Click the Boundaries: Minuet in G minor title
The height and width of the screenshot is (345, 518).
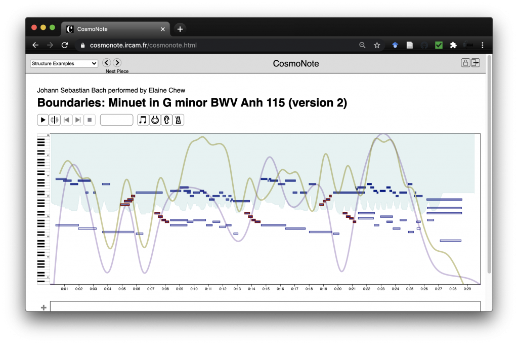pos(192,102)
